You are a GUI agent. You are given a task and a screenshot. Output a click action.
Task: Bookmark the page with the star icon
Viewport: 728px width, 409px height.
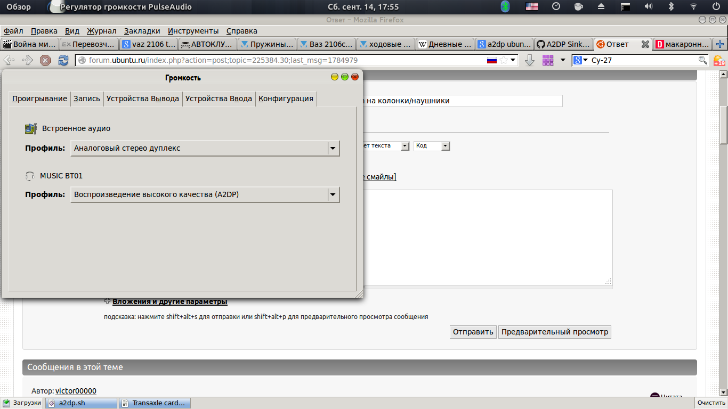[503, 60]
